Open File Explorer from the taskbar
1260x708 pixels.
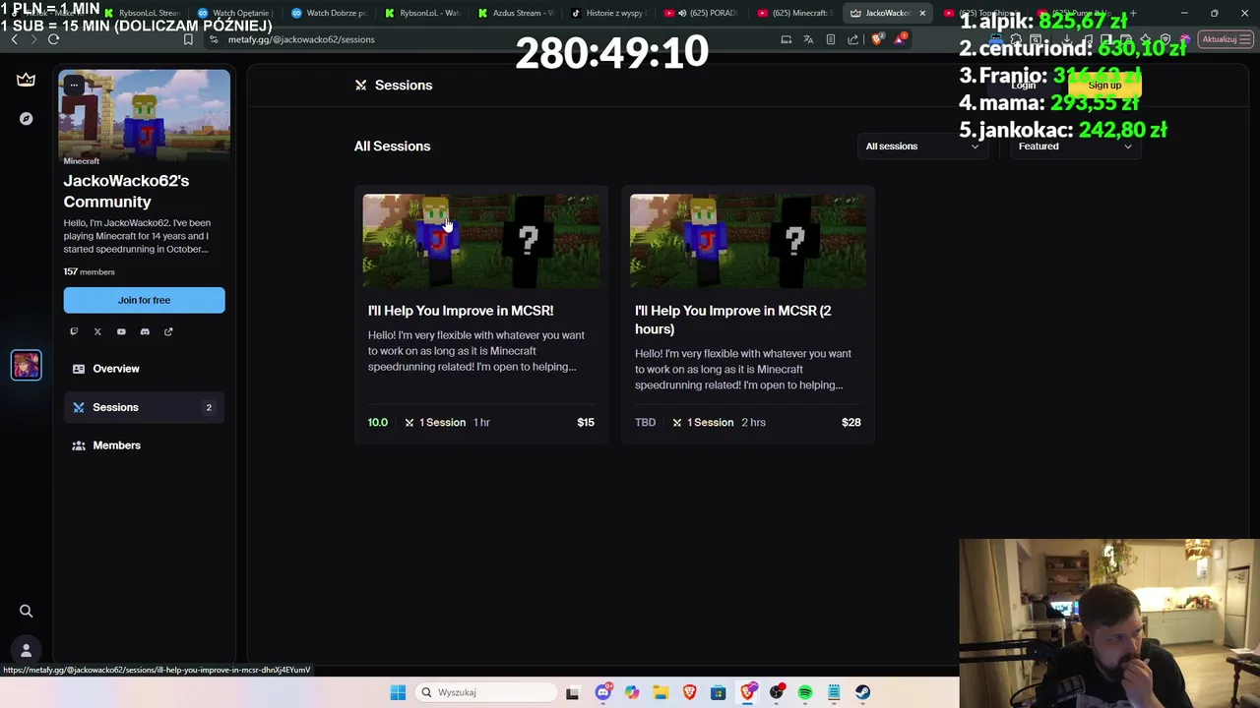pos(661,692)
